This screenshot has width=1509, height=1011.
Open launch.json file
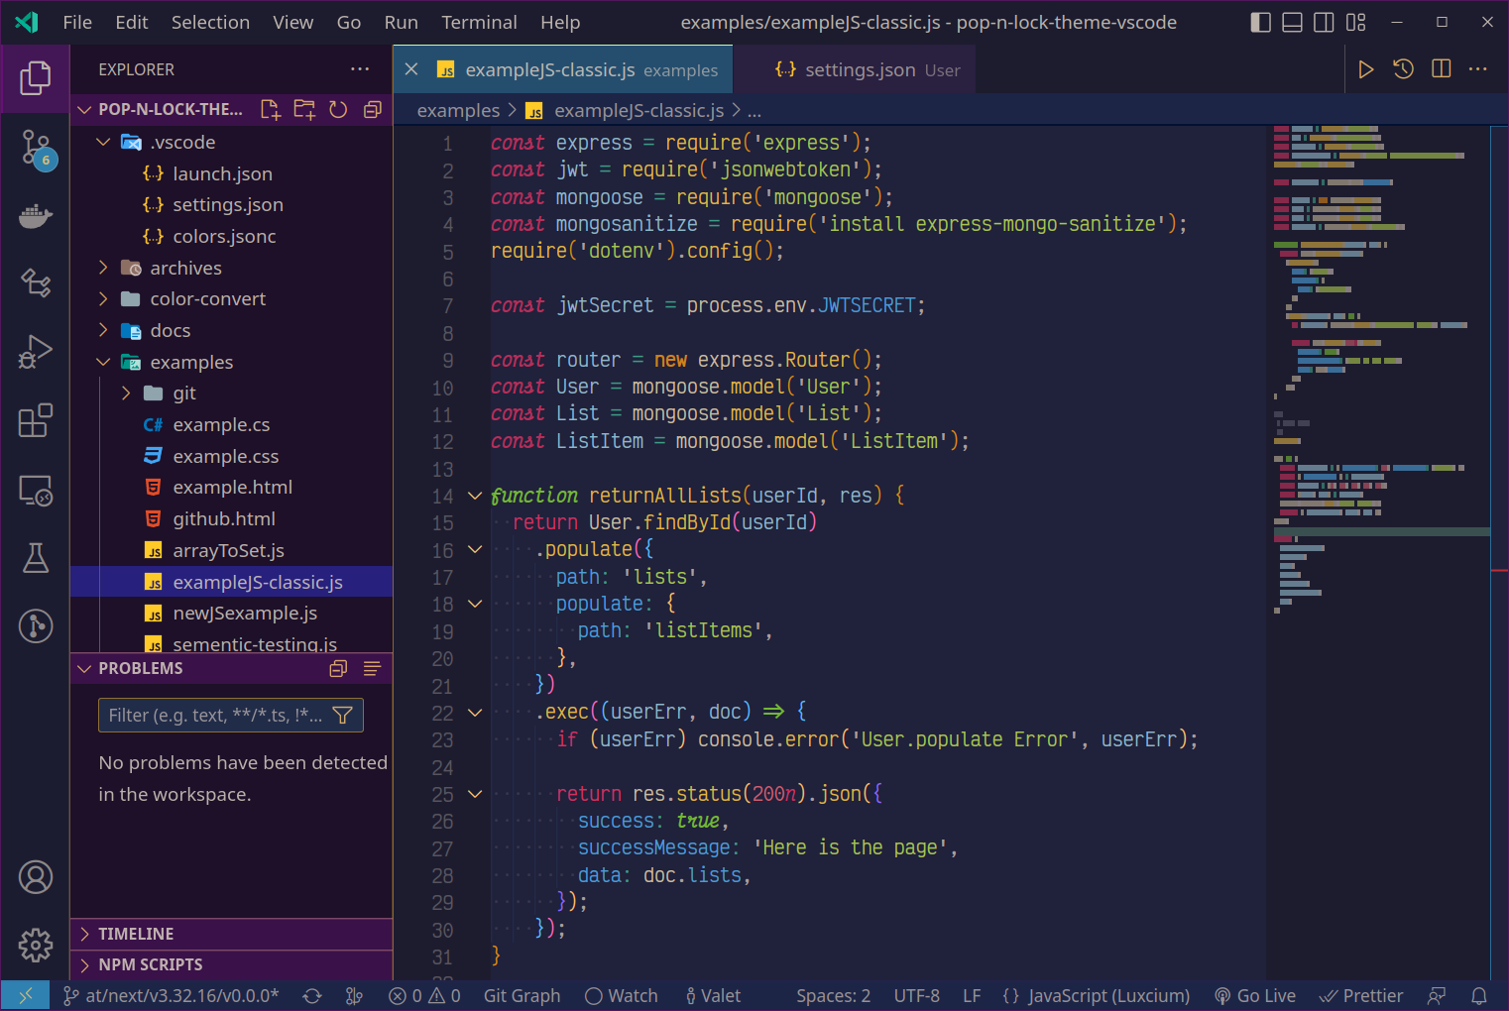pyautogui.click(x=222, y=173)
